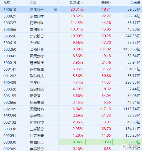The image size is (142, 151).
Task: Click the 格隆汇 watermark logo
Action: tap(131, 146)
